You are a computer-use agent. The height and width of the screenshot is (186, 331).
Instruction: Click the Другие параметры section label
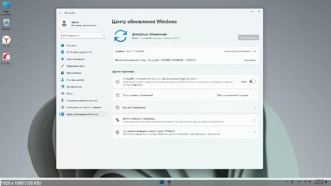coord(123,72)
